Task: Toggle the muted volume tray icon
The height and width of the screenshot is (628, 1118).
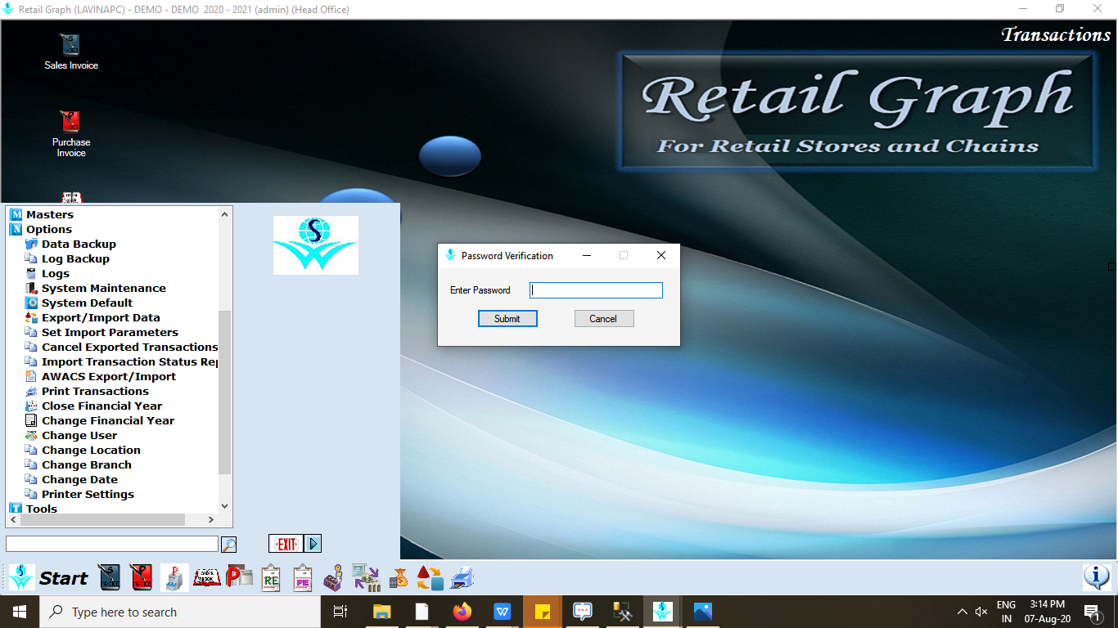Action: pos(982,612)
